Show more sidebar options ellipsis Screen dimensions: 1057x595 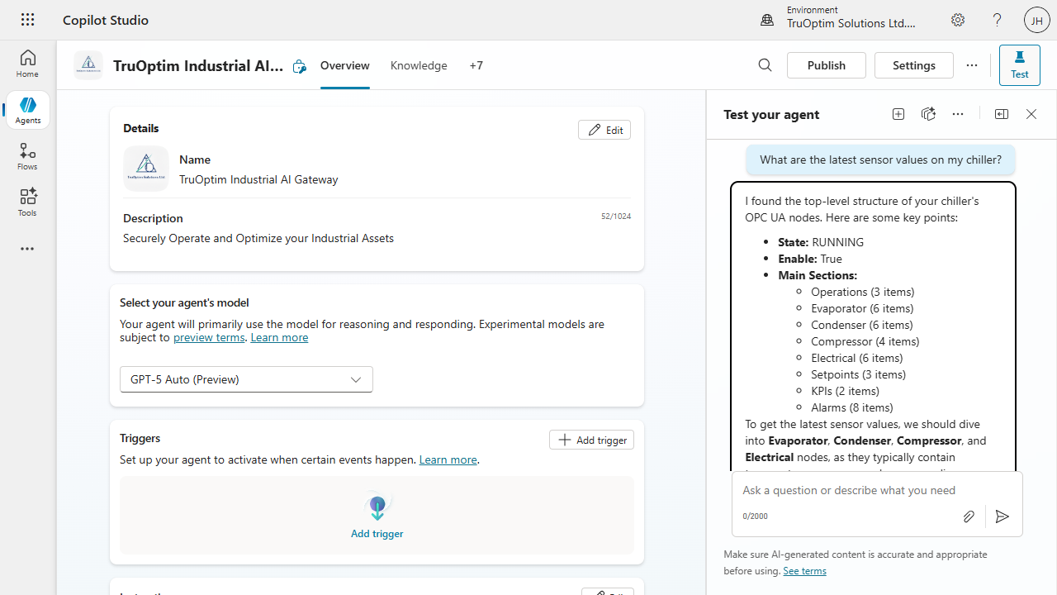tap(27, 249)
